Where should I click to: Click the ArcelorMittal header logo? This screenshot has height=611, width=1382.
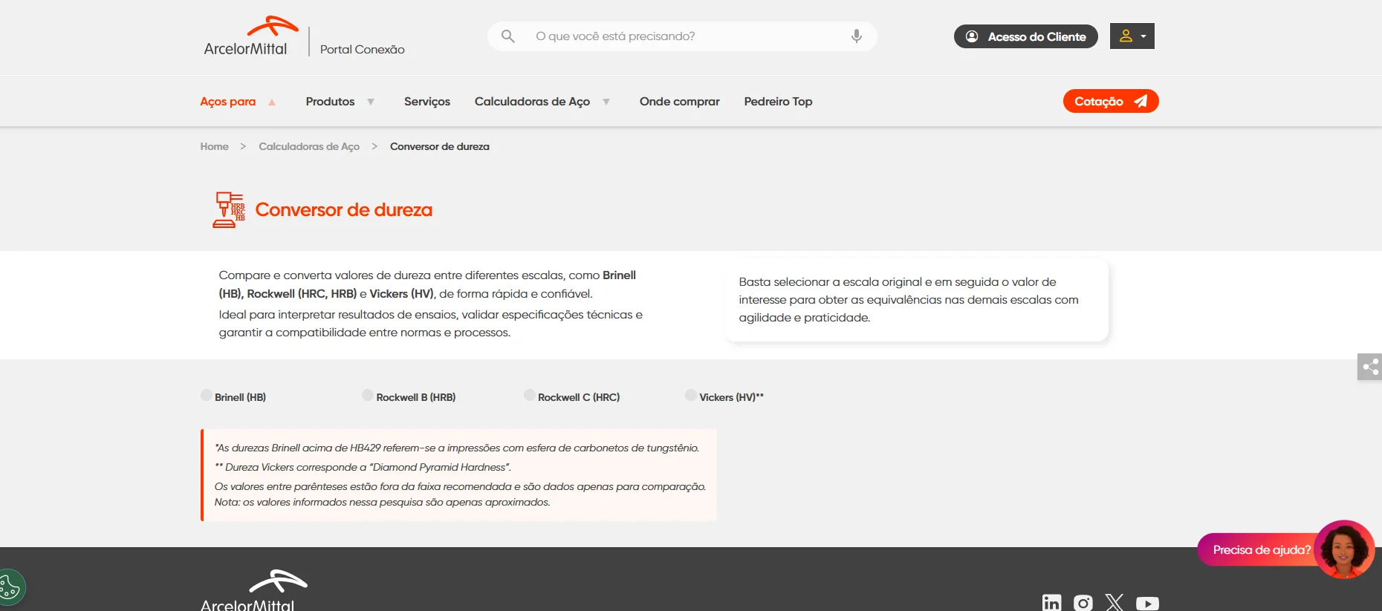point(250,37)
